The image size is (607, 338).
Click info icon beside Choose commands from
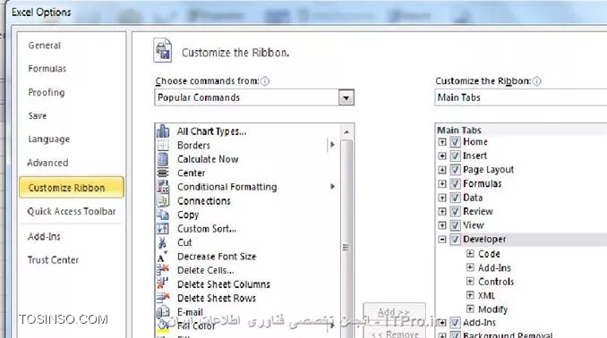[x=265, y=80]
